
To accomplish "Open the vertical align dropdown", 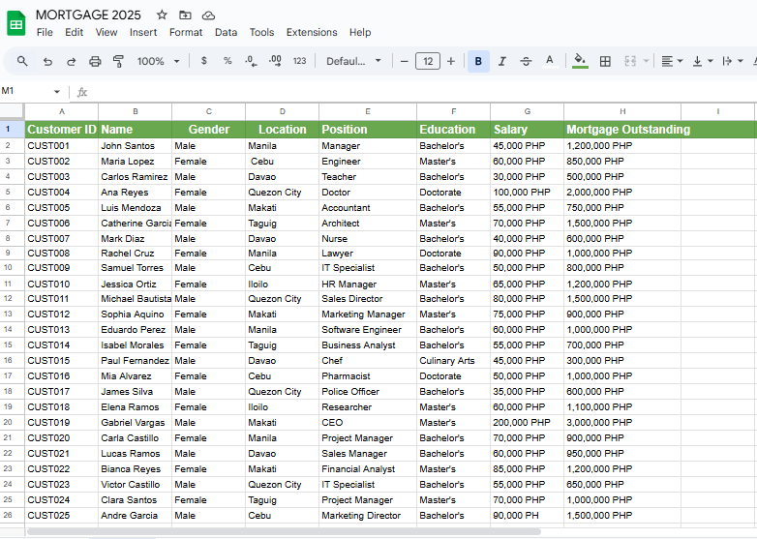I will point(703,61).
